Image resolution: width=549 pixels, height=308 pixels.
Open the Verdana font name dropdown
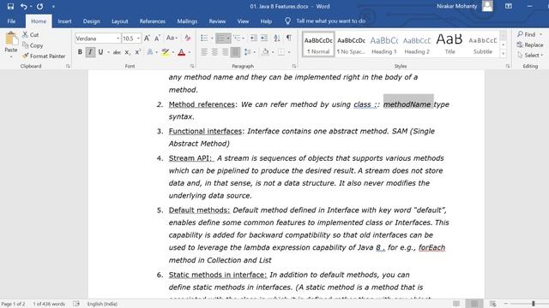(x=118, y=38)
